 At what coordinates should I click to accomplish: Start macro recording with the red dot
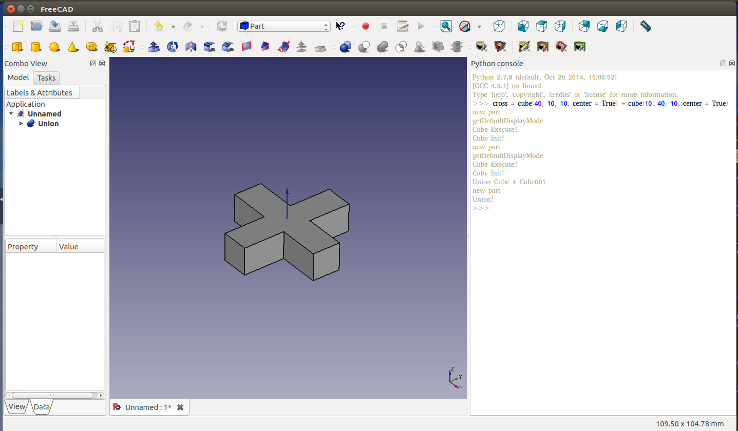tap(366, 26)
